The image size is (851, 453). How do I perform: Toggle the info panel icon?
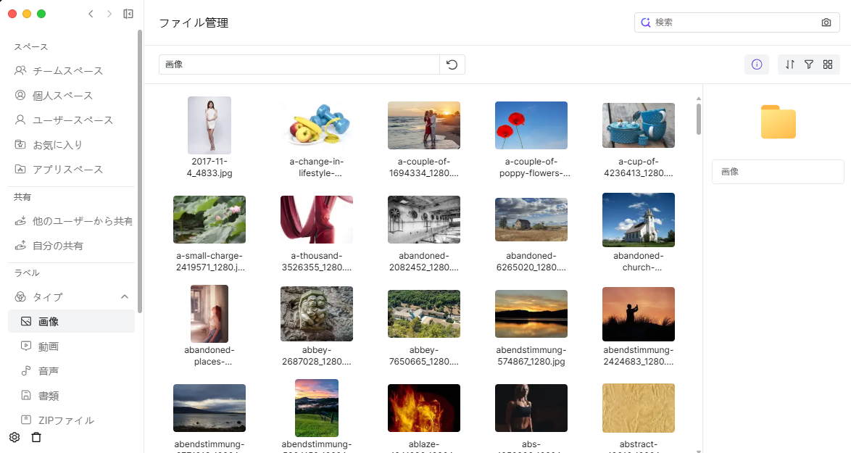point(757,65)
